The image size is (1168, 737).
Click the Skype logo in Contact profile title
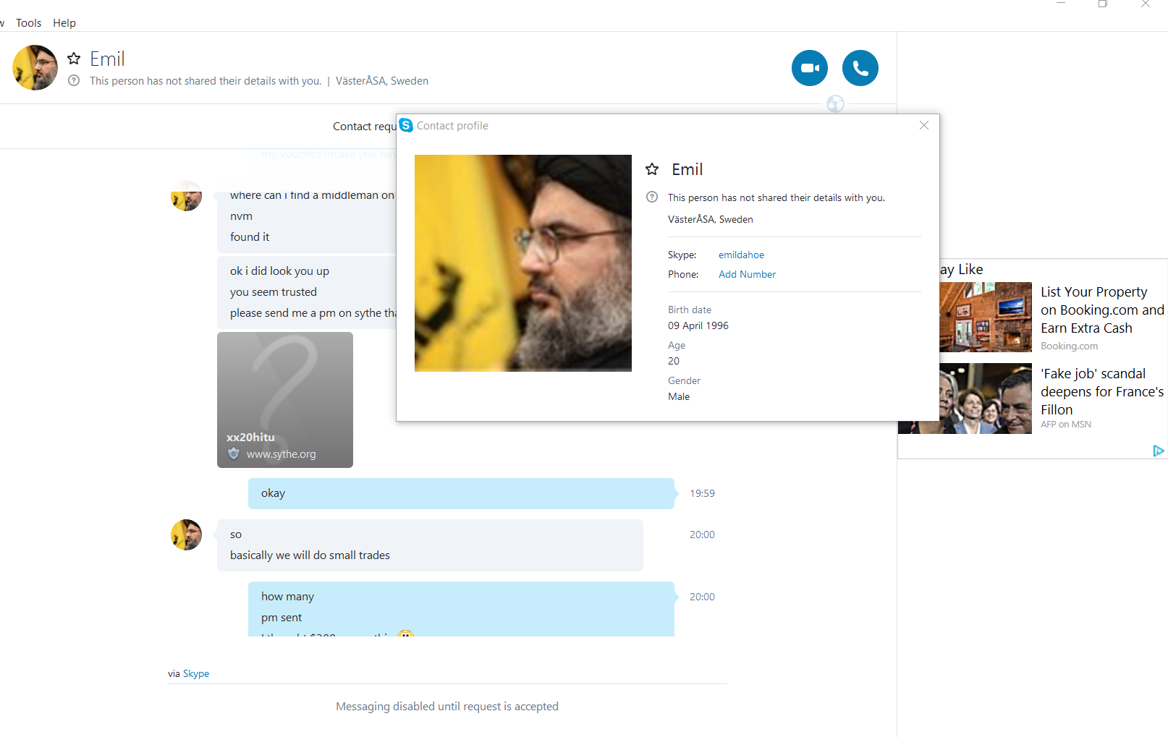click(x=406, y=125)
